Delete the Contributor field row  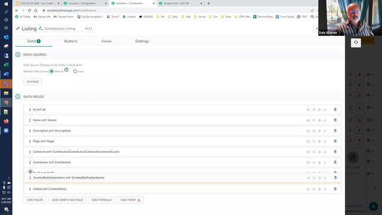[x=335, y=162]
